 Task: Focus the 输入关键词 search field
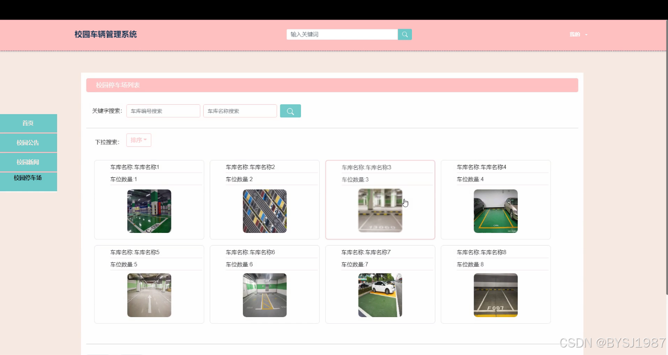(x=342, y=34)
